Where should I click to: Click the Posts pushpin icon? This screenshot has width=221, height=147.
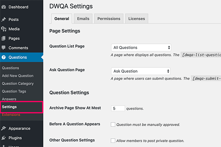[4, 19]
